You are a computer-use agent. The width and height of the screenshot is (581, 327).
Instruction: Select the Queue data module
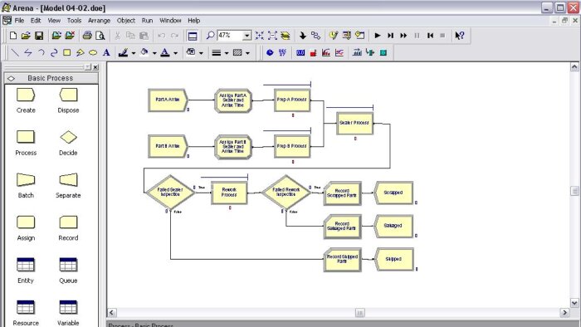68,271
